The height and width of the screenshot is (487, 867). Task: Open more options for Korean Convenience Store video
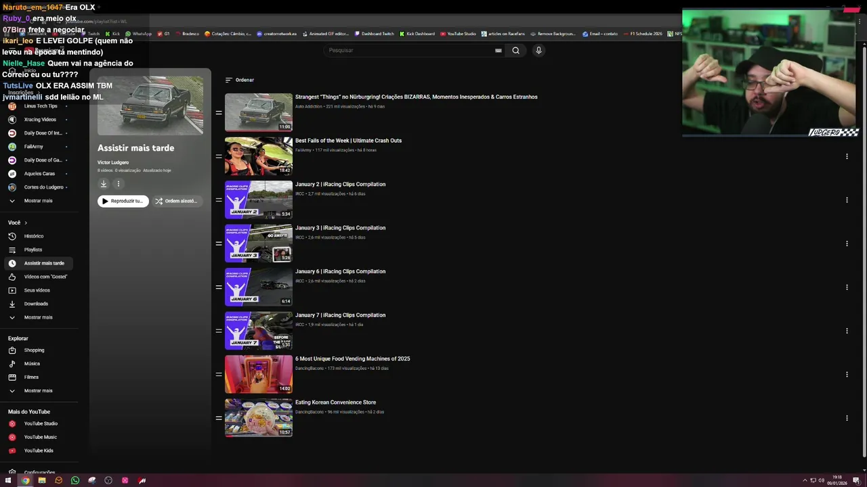click(x=847, y=418)
